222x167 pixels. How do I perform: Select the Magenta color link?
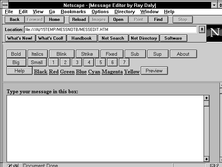pyautogui.click(x=112, y=72)
